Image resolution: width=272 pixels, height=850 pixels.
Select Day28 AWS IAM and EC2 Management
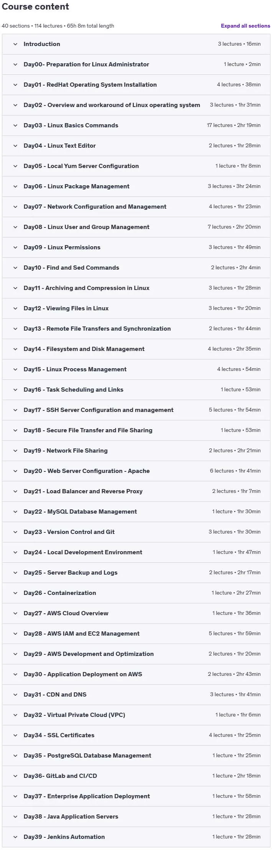click(x=82, y=634)
